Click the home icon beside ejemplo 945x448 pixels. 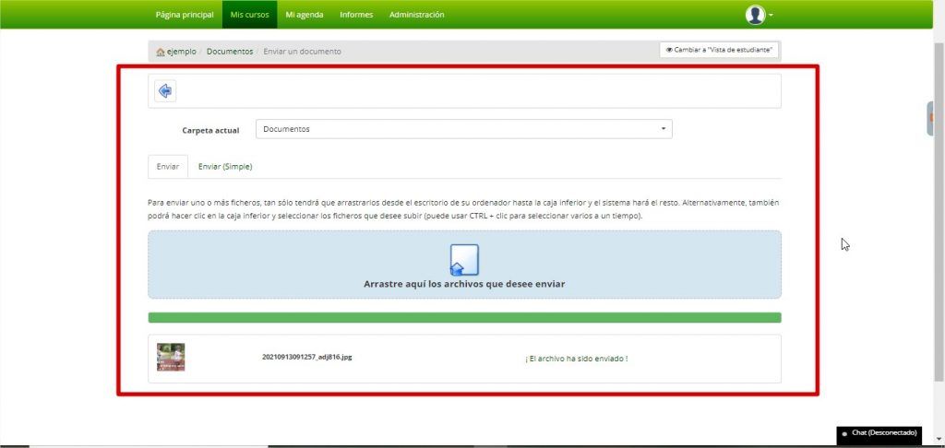pyautogui.click(x=161, y=52)
